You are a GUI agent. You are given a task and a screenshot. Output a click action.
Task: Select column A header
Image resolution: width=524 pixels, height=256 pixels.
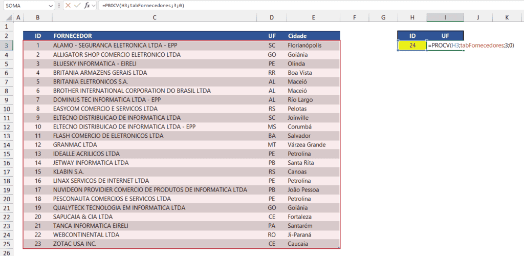[x=18, y=18]
